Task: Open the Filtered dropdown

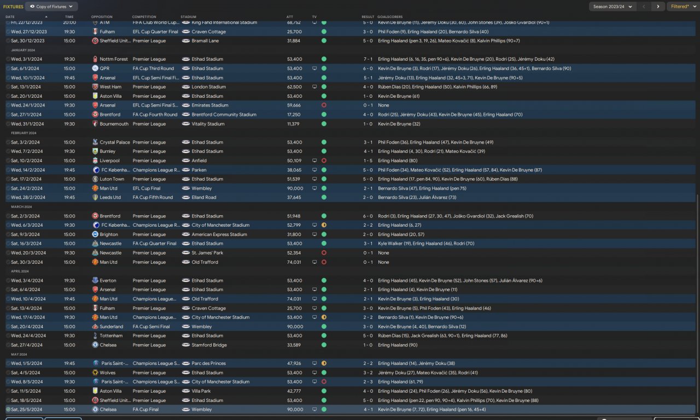Action: point(682,7)
